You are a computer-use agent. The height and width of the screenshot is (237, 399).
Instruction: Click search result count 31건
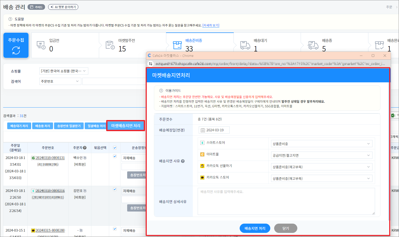(23, 116)
